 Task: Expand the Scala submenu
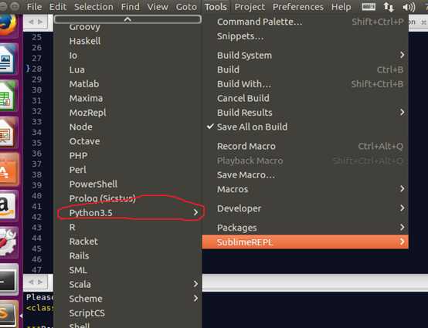[x=127, y=284]
